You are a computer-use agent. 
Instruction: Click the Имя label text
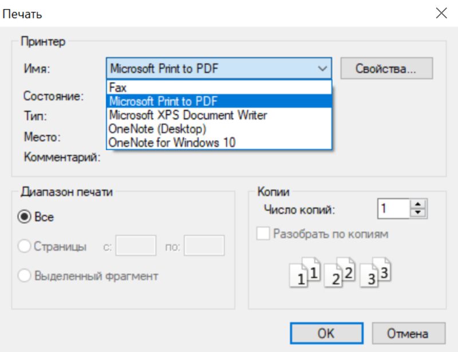(37, 69)
